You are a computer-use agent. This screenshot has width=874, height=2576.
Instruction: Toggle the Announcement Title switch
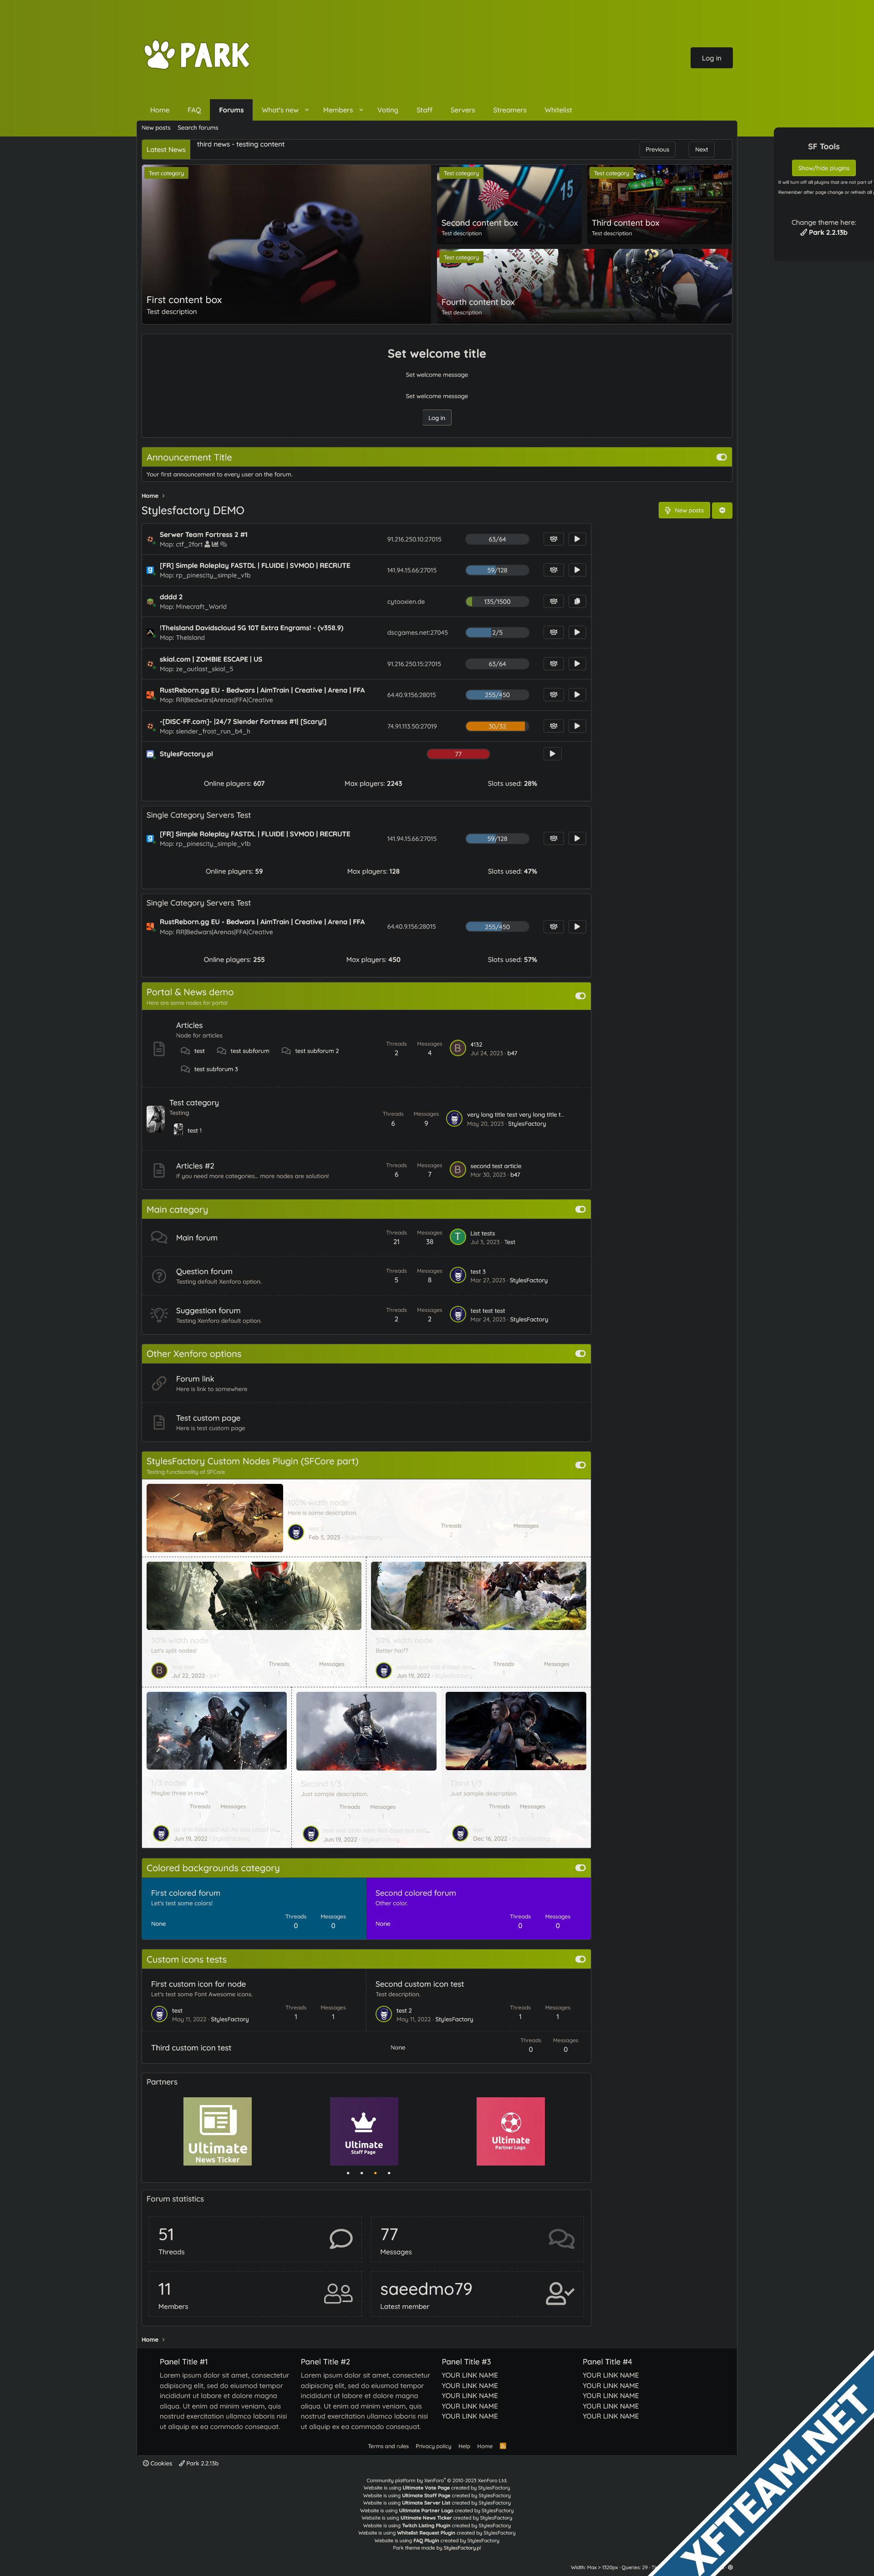(721, 457)
